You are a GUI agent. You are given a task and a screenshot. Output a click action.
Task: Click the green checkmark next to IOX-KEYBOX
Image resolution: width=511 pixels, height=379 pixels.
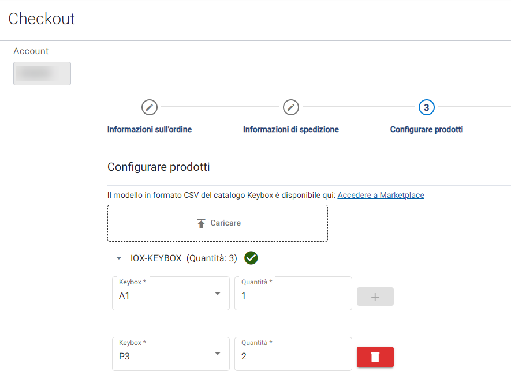click(251, 258)
